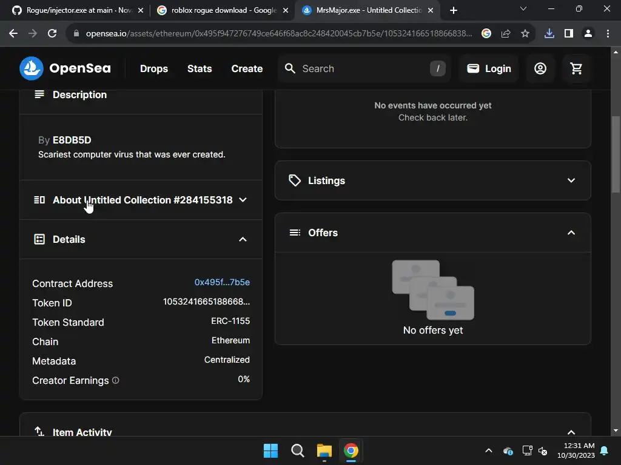Click scrollbar down arrow
This screenshot has height=465, width=621.
click(x=616, y=431)
